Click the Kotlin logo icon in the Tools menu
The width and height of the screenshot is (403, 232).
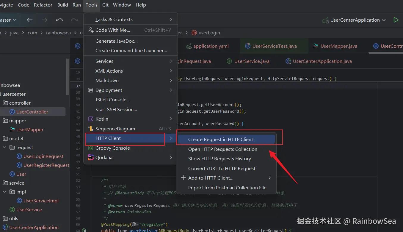tap(90, 119)
